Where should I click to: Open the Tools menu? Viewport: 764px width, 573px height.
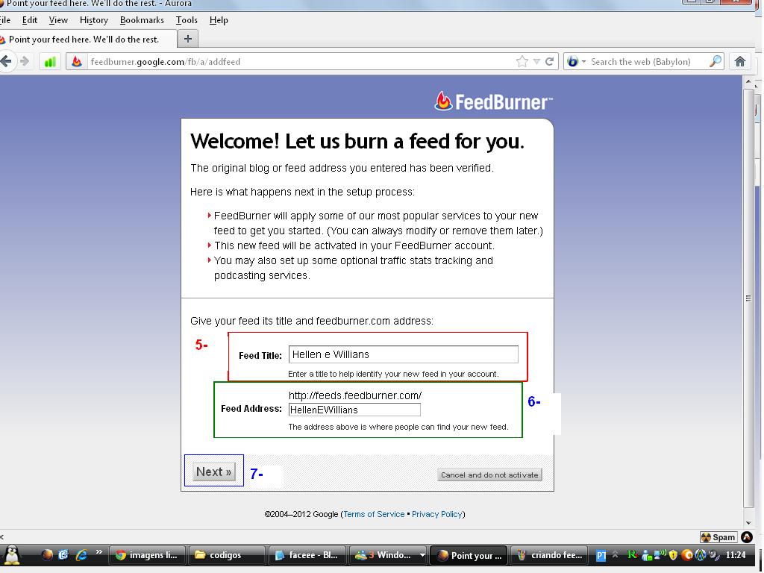pos(187,20)
